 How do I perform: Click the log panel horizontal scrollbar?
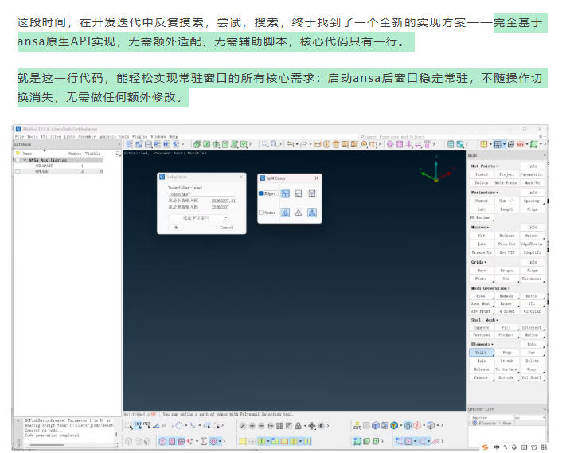pos(47,445)
